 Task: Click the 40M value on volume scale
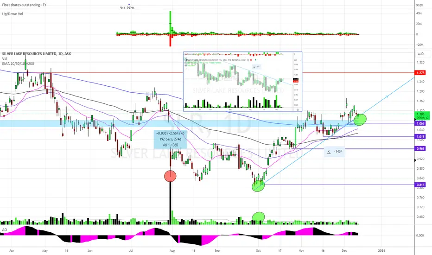coord(419,13)
